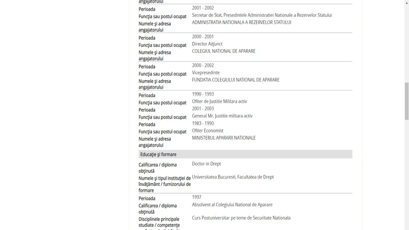Click 'Director Adjunct' position text
This screenshot has width=409, height=230.
tap(207, 44)
